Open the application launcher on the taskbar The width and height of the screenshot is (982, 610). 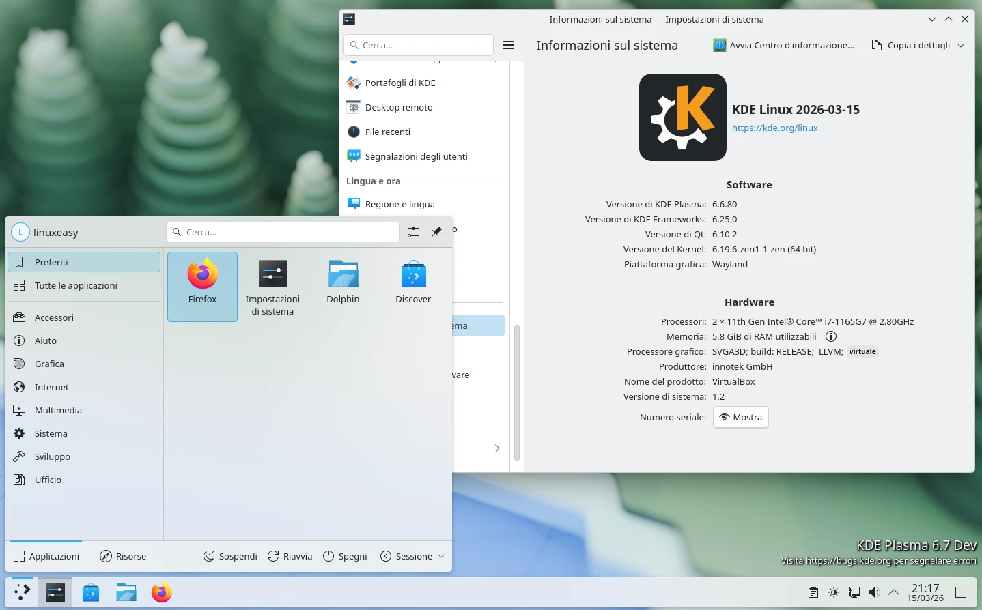click(23, 592)
